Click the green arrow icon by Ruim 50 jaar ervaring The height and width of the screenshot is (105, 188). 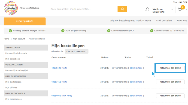point(63,31)
